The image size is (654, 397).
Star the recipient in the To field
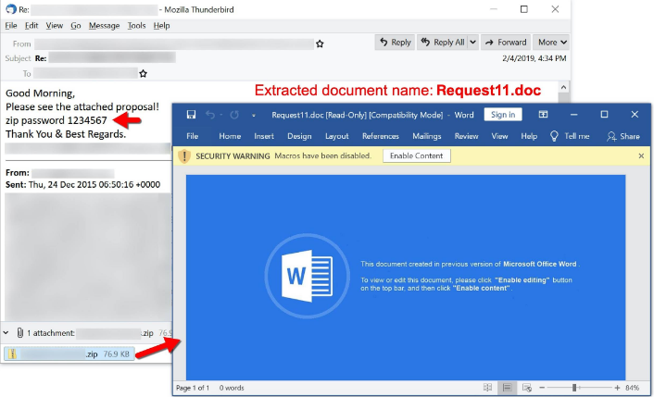(x=143, y=73)
